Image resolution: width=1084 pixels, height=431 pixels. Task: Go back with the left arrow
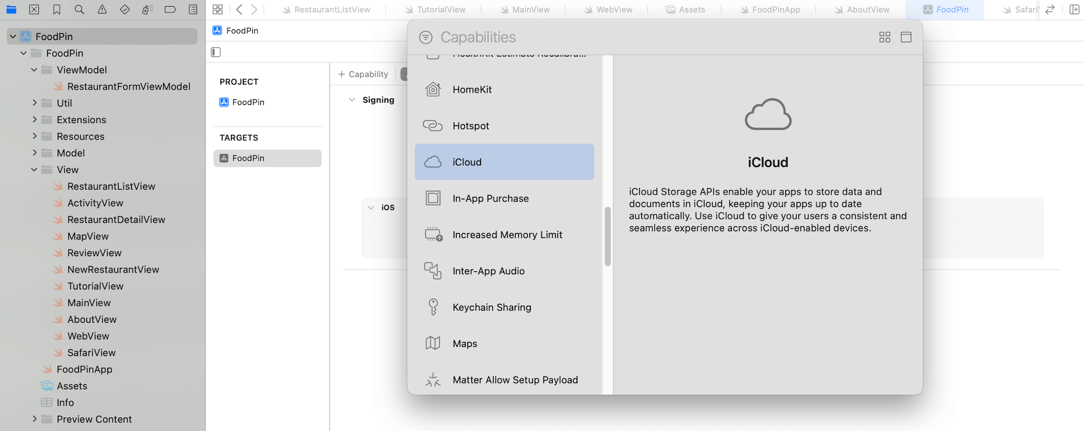[239, 10]
